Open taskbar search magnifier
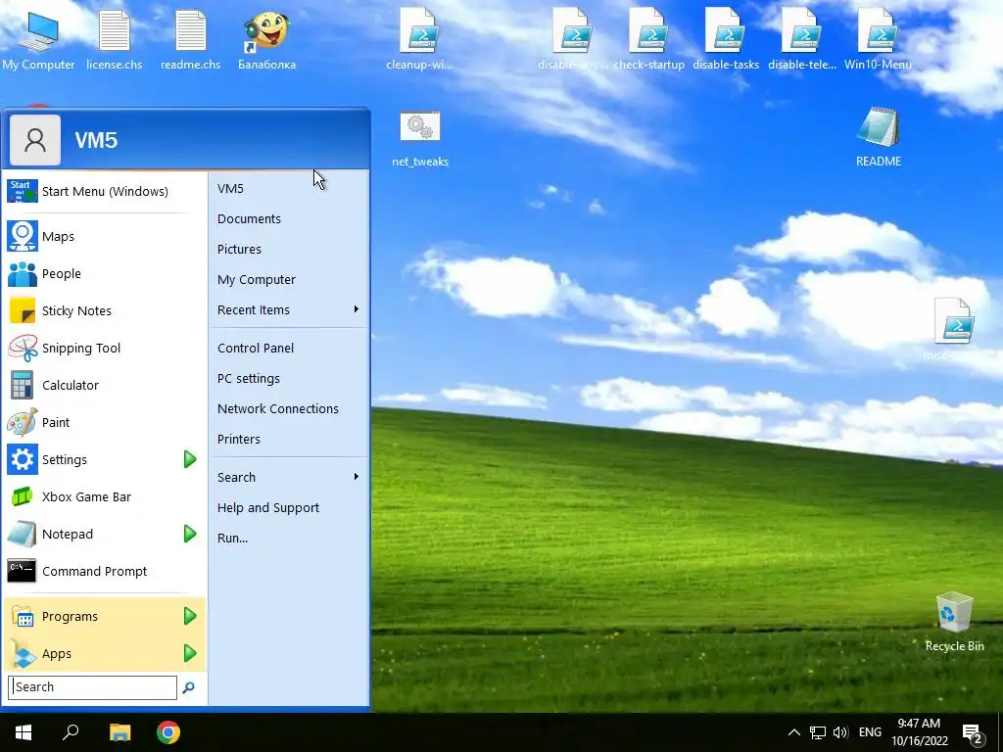This screenshot has width=1003, height=752. pyautogui.click(x=71, y=732)
